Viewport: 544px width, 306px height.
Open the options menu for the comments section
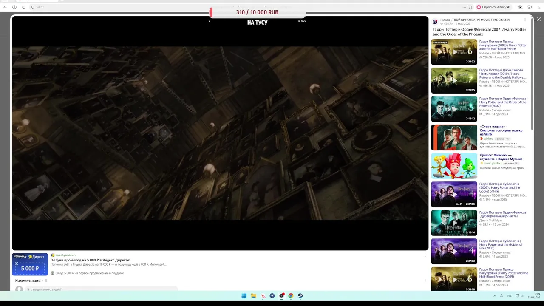coord(425,280)
